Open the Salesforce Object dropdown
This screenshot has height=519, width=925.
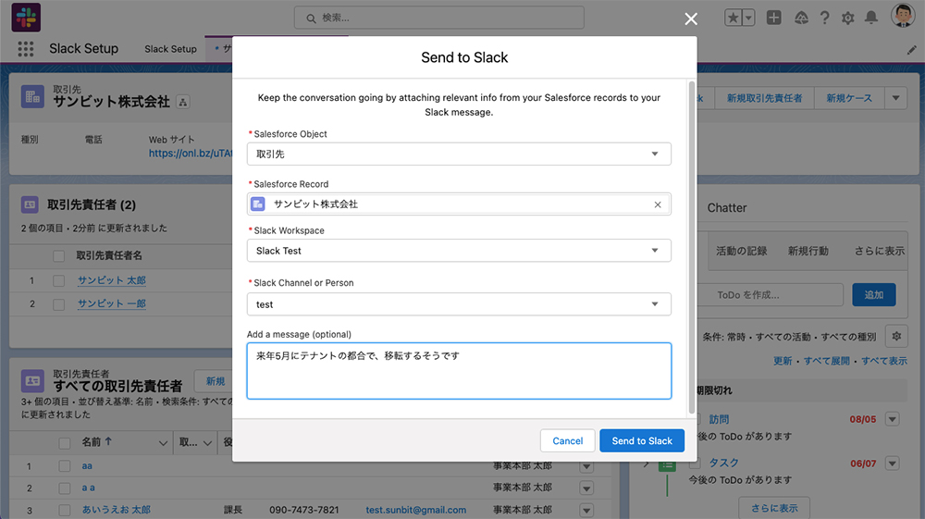click(459, 154)
